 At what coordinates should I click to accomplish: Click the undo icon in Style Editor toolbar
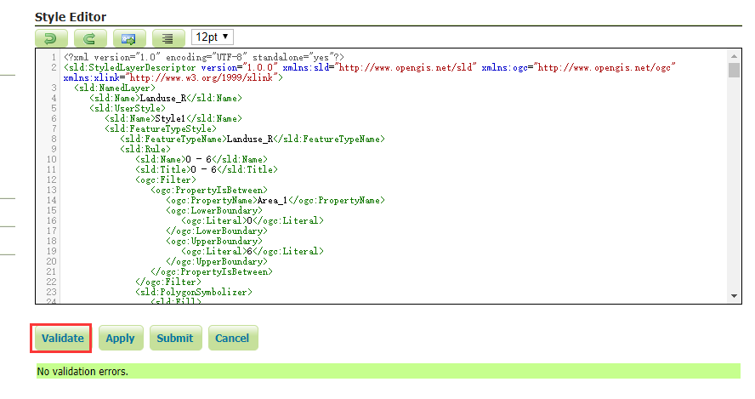click(x=51, y=37)
